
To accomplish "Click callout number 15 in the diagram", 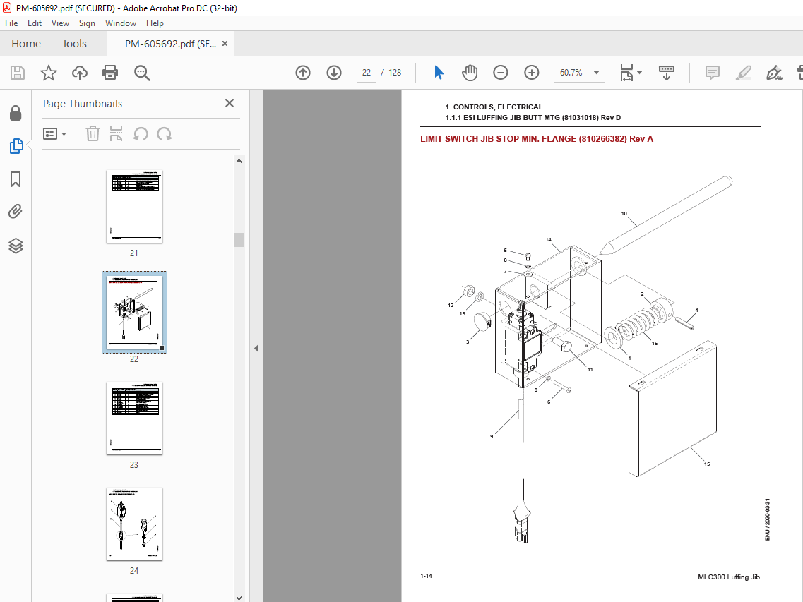I will click(707, 464).
